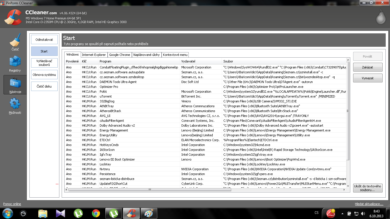The width and height of the screenshot is (390, 219).
Task: Sort by the Program column header
Action: click(x=139, y=61)
